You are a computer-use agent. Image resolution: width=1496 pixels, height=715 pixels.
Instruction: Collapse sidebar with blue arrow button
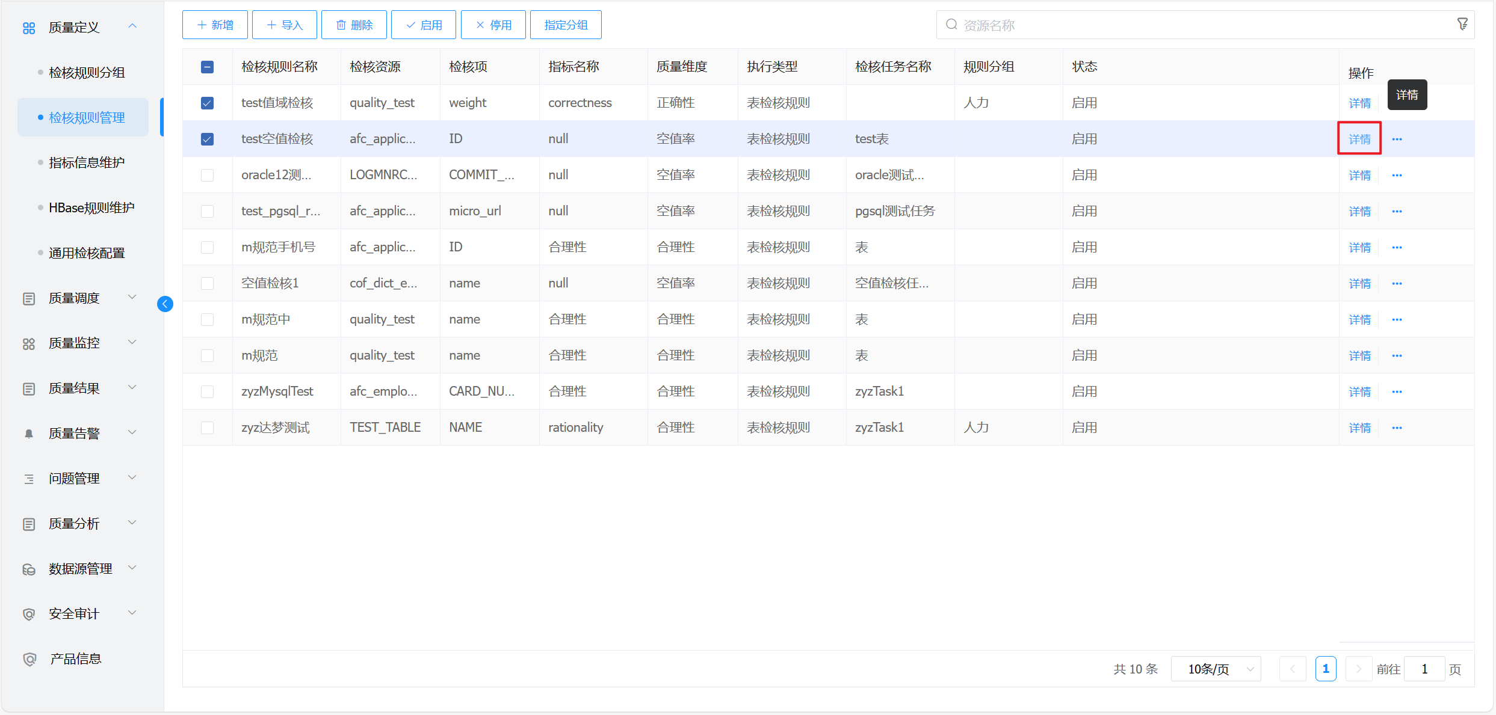tap(165, 304)
